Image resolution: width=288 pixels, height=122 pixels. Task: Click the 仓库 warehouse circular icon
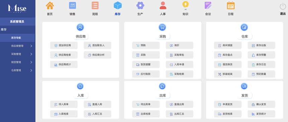pos(244,27)
